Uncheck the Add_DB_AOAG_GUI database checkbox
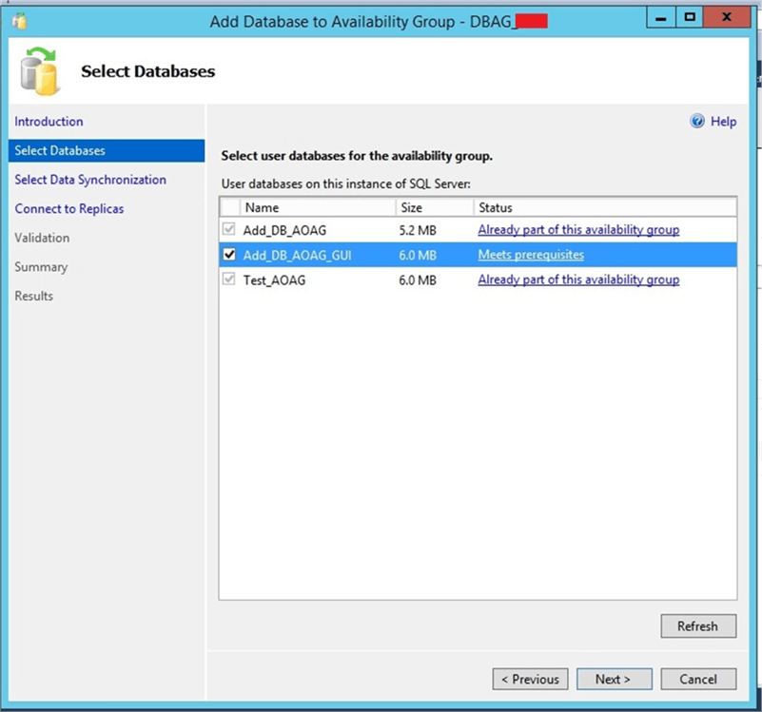The image size is (762, 712). click(x=229, y=255)
